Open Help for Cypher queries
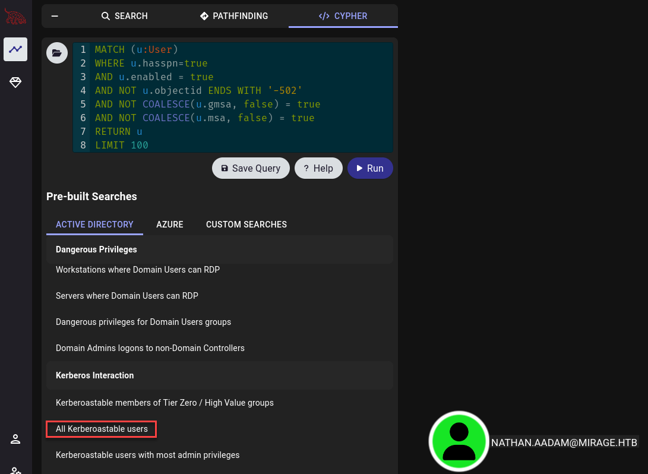 pyautogui.click(x=318, y=168)
